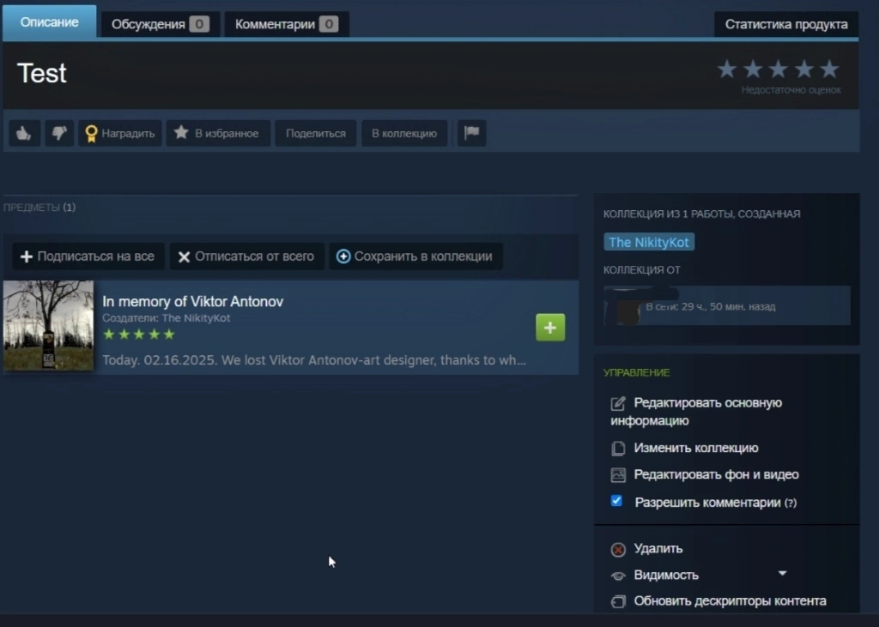879x627 pixels.
Task: Click Редактировать фон и видео
Action: 716,474
